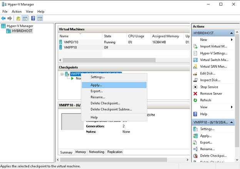Click the Import Virtual Machine icon
Screen dimensions: 240x169
[x=195, y=46]
